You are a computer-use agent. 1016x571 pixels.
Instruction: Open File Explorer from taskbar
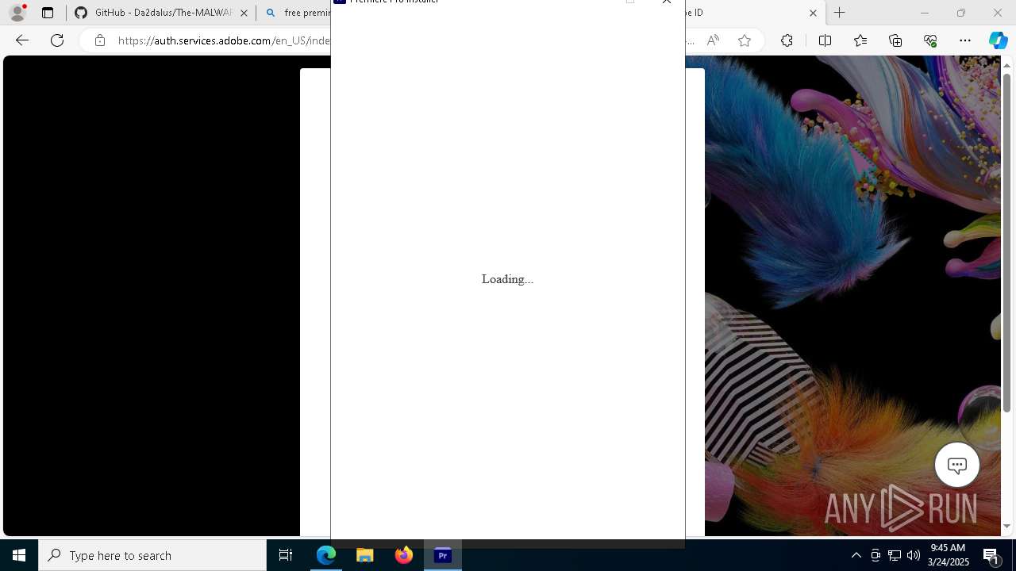[365, 555]
